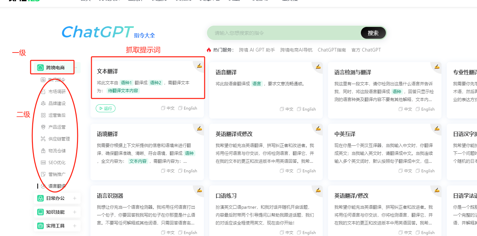Click the 语种 placeholder in 语境翻译 card
This screenshot has height=236, width=477.
tap(189, 153)
